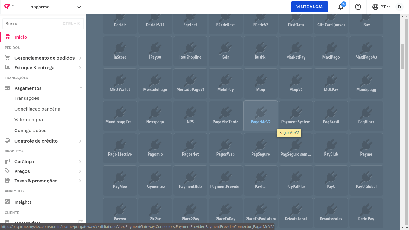Open Transações under Pagamentos
409x230 pixels.
[27, 98]
